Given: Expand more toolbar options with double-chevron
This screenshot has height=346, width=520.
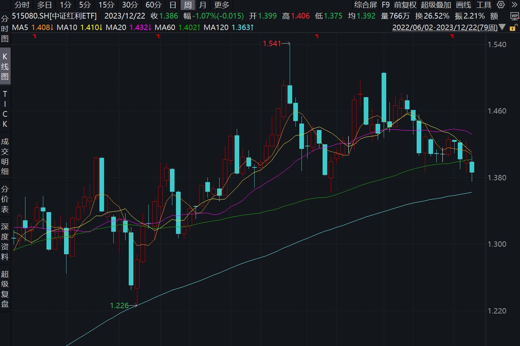Looking at the screenshot, I should click(x=514, y=5).
